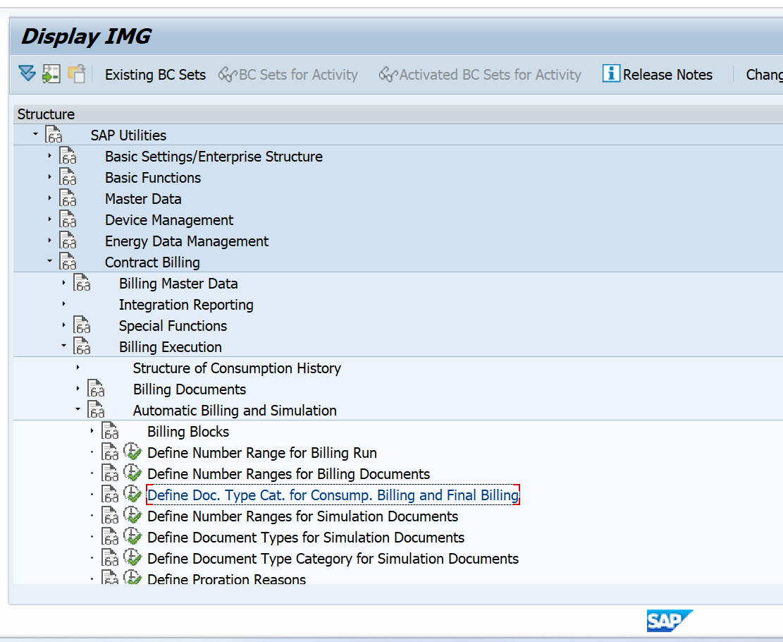Screen dimensions: 783x642
Task: Expand the Billing Blocks node
Action: tap(92, 430)
